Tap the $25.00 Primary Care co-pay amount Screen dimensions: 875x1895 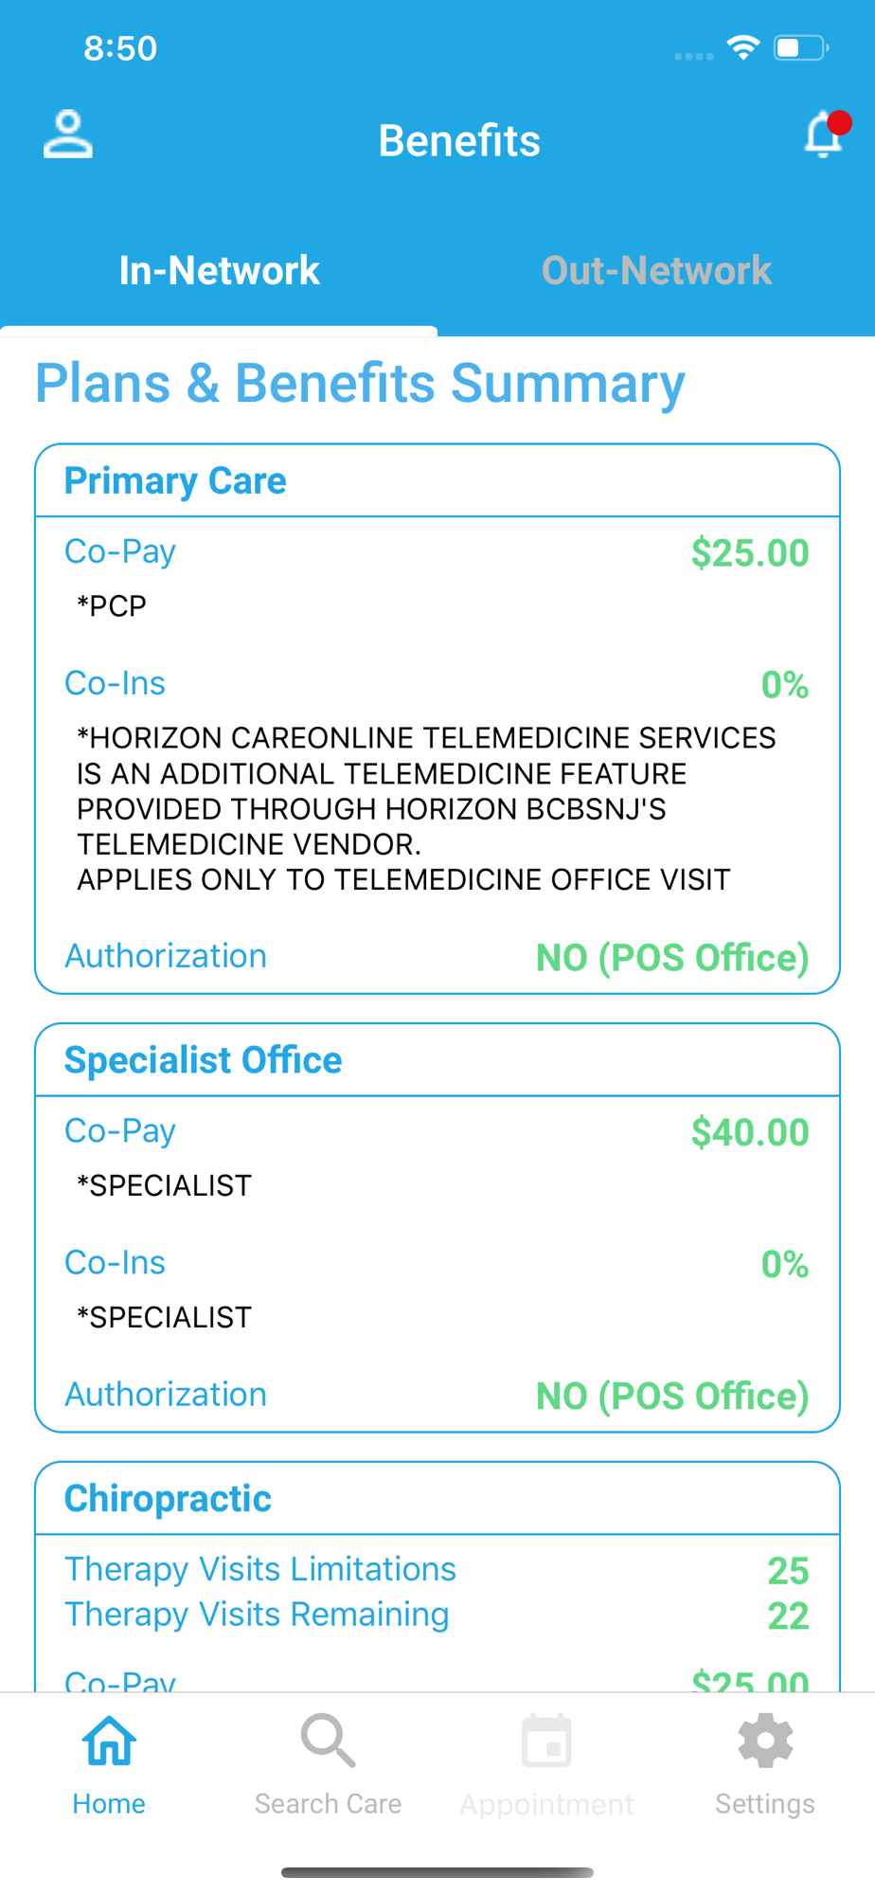pos(750,553)
